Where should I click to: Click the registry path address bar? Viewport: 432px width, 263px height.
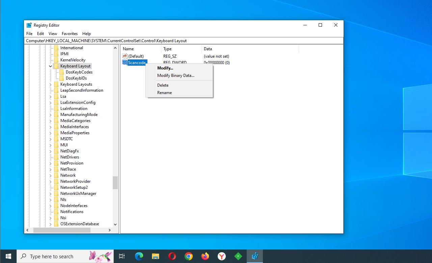pos(184,41)
